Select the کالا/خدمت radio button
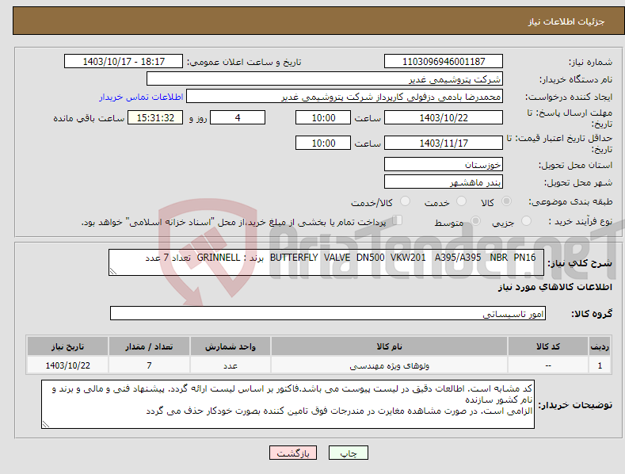The width and height of the screenshot is (625, 474). tap(405, 201)
